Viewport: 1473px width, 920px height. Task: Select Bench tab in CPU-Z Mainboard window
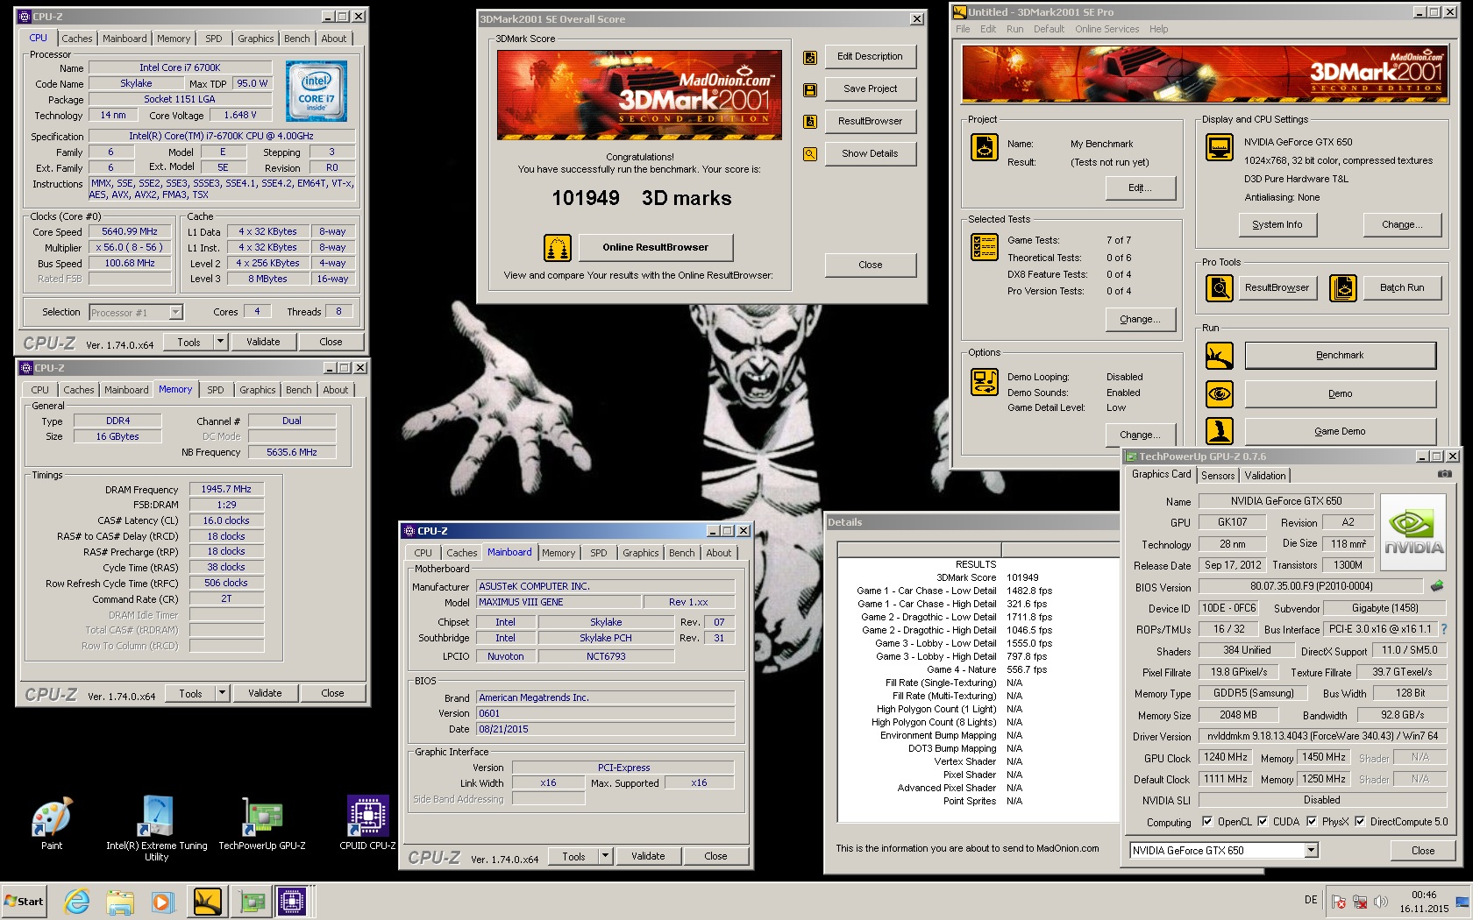[682, 553]
